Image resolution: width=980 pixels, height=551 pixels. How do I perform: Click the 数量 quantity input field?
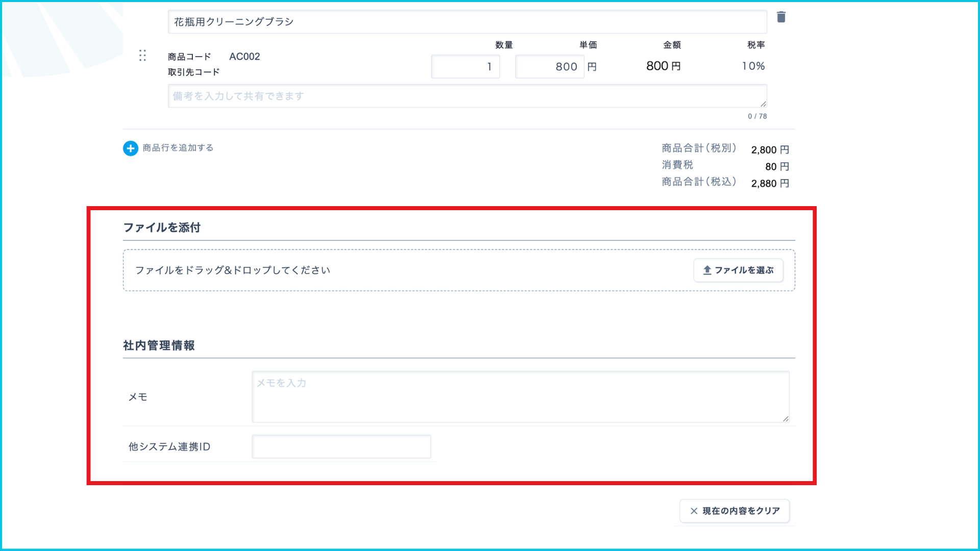(x=465, y=67)
